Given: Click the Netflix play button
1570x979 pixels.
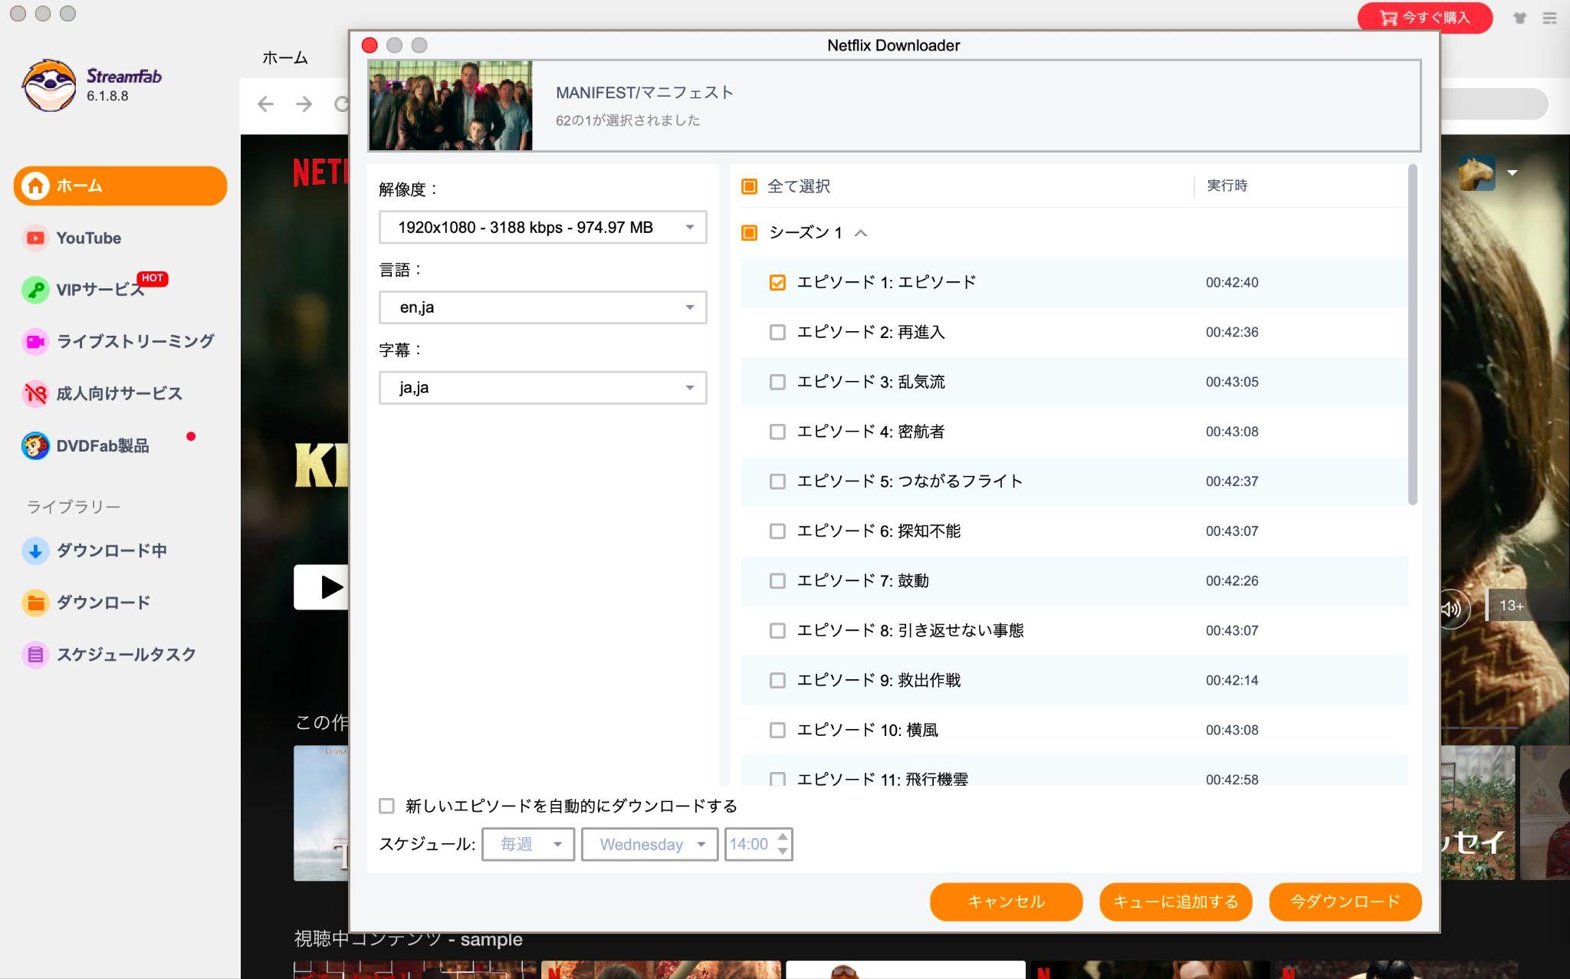Looking at the screenshot, I should 322,587.
